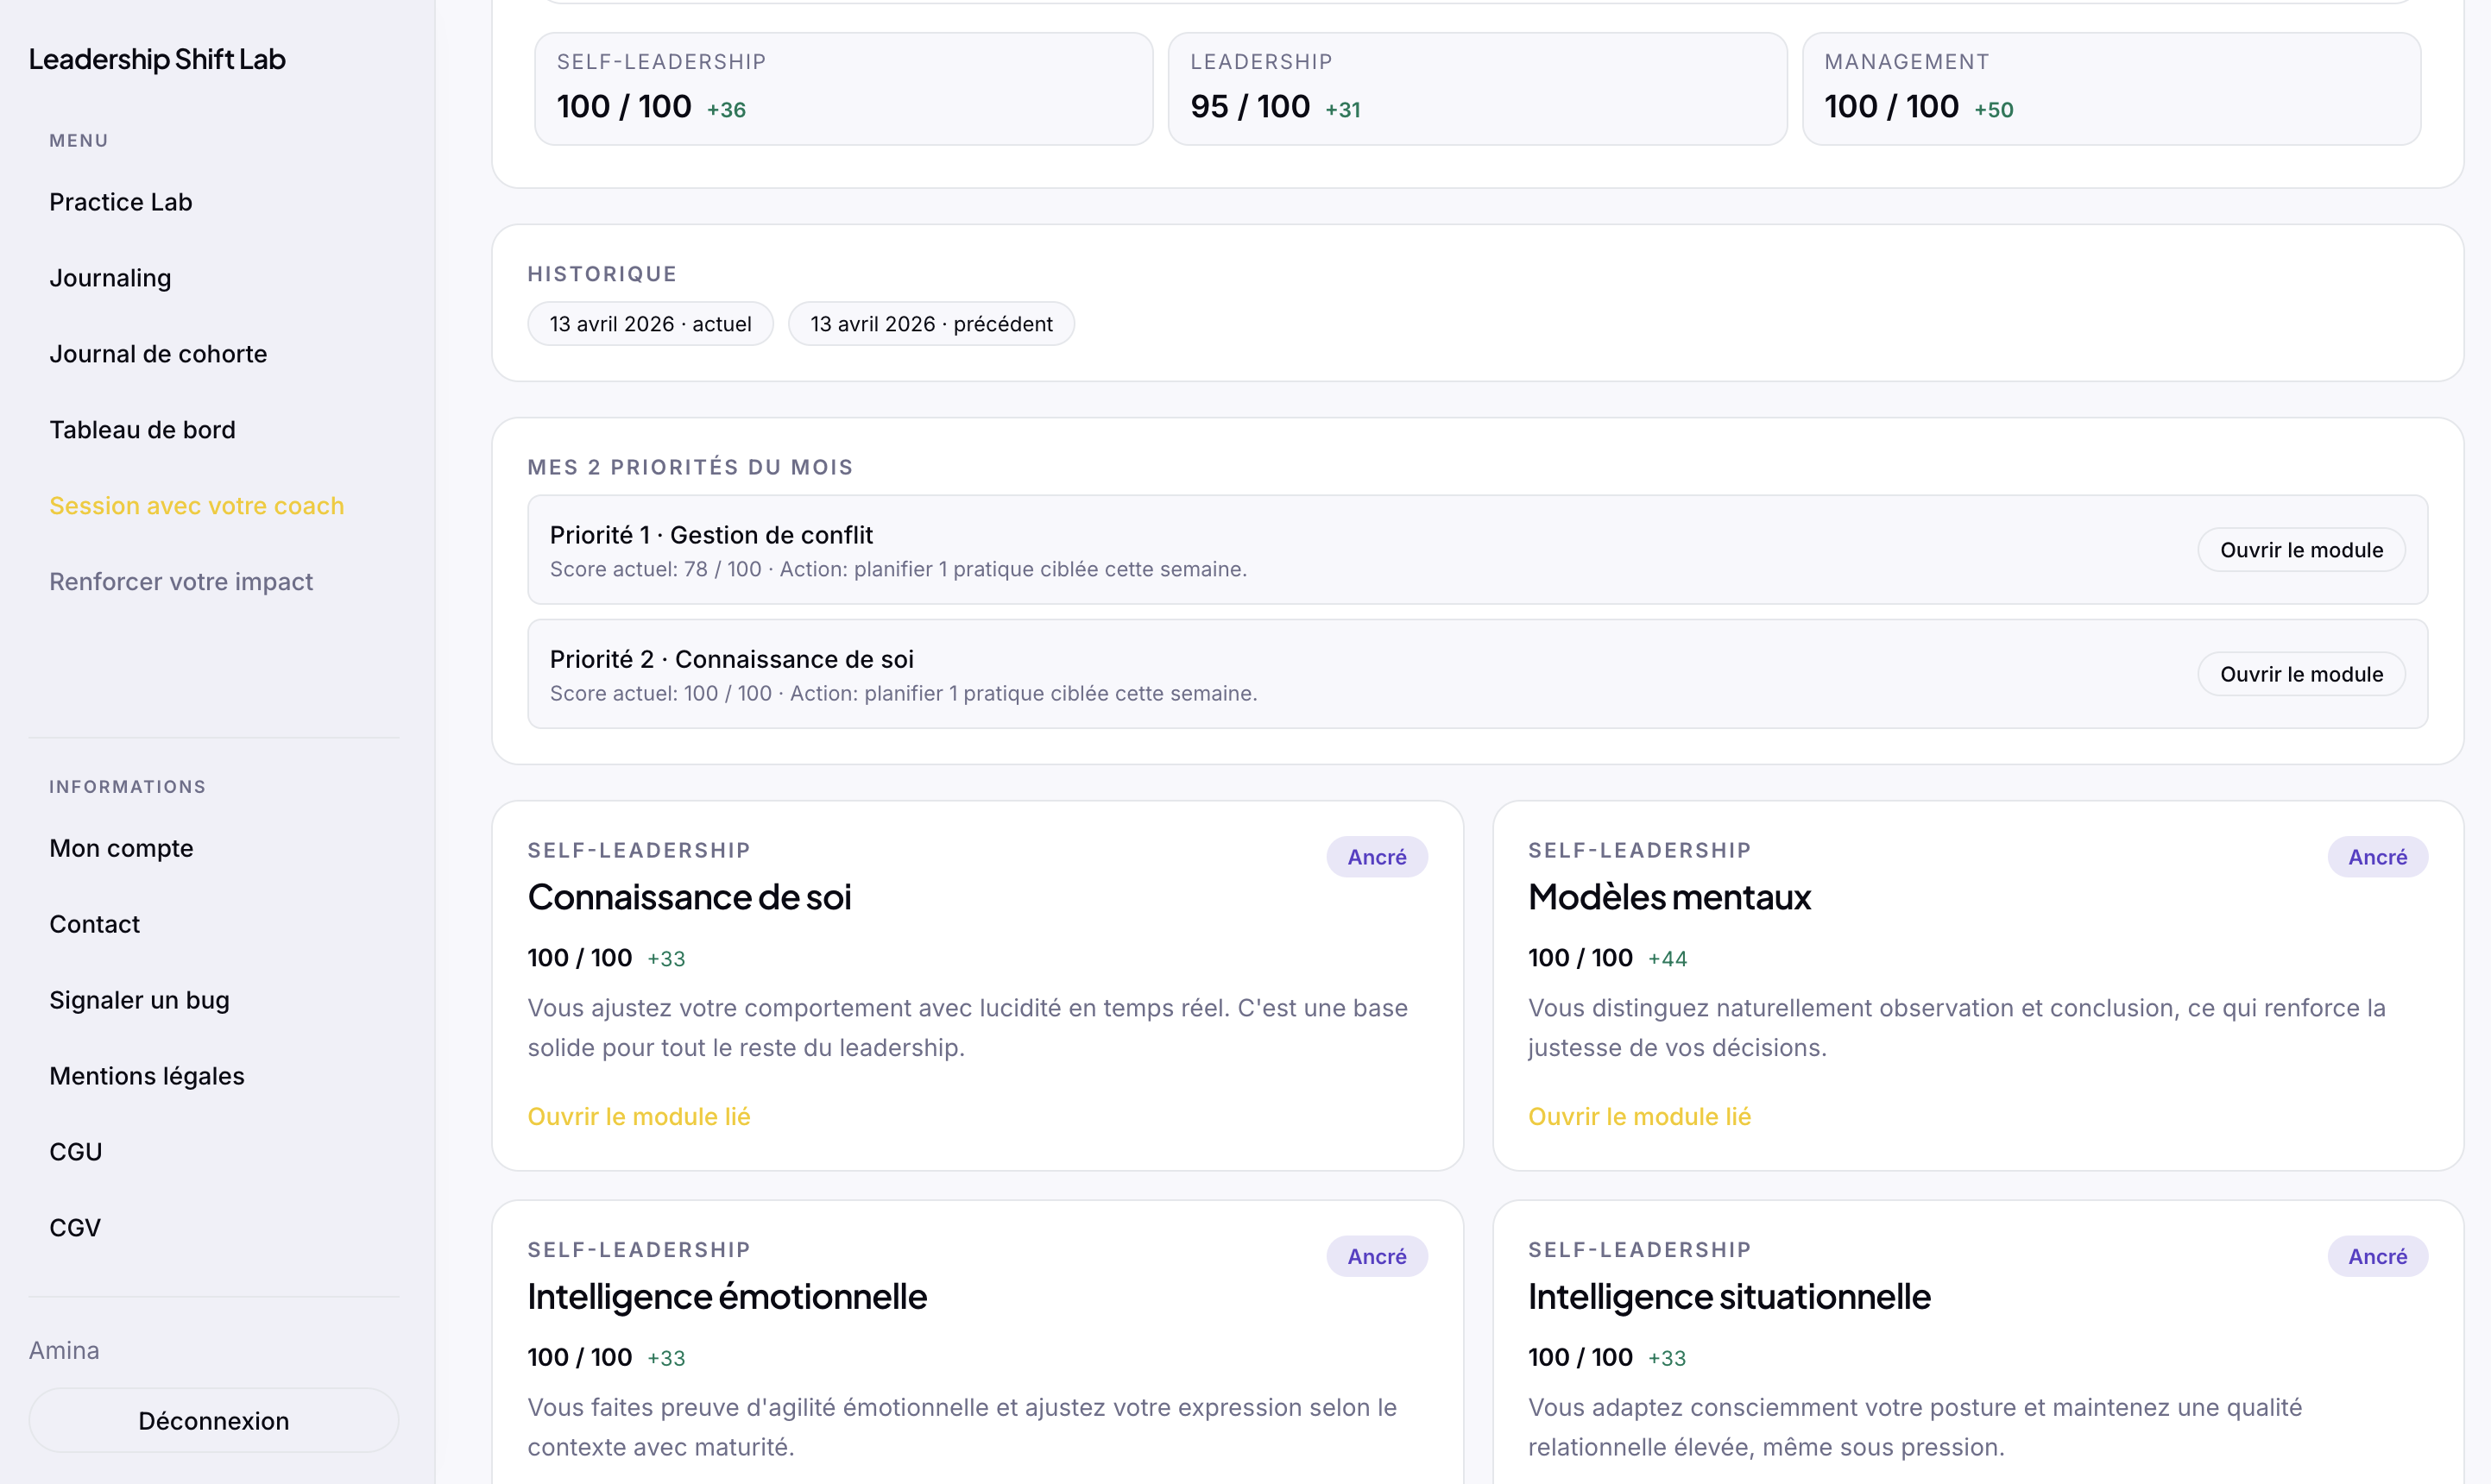Viewport: 2491px width, 1484px height.
Task: Open Signaler un bug page
Action: [x=139, y=1000]
